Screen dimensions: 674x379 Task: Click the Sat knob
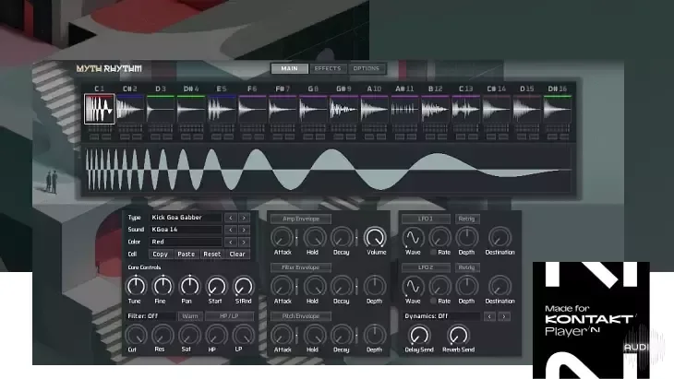coord(189,335)
